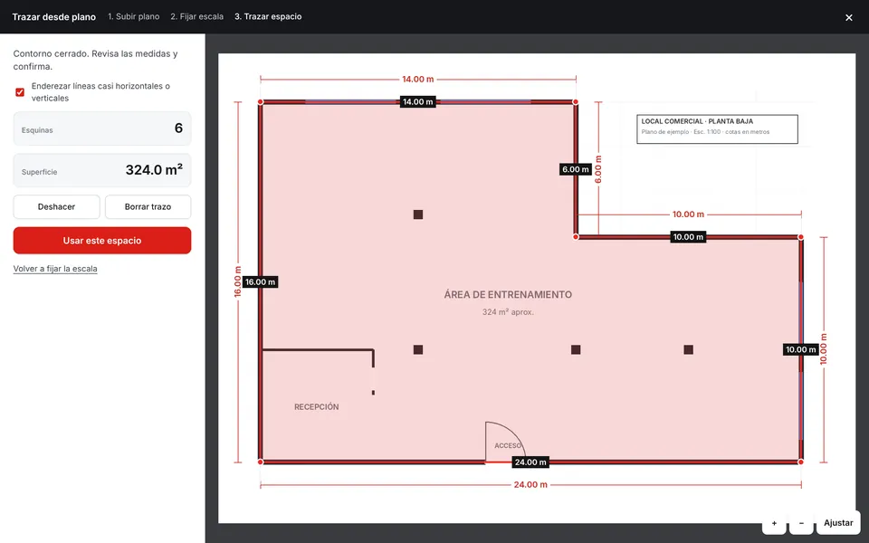
Task: Select step 3. Trazar espacio
Action: pos(268,16)
